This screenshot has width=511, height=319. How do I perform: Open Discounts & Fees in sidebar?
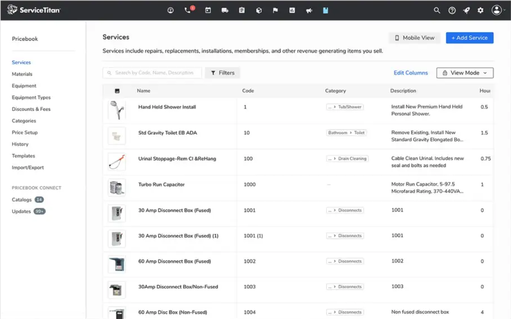coord(31,109)
